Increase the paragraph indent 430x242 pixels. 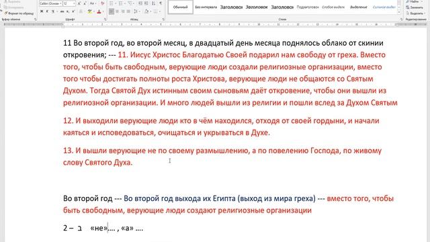point(146,3)
